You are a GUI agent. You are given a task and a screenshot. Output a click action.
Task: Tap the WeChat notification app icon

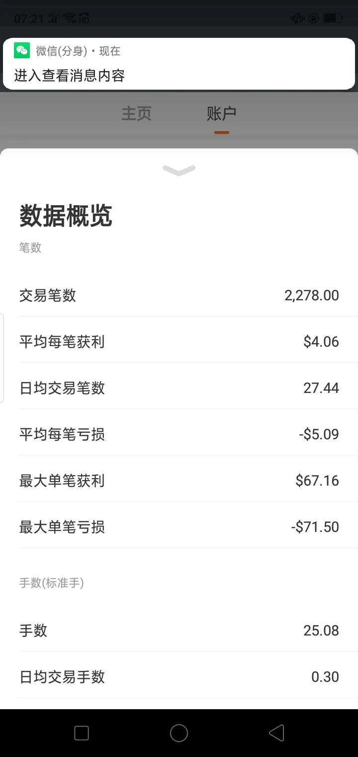click(x=22, y=50)
